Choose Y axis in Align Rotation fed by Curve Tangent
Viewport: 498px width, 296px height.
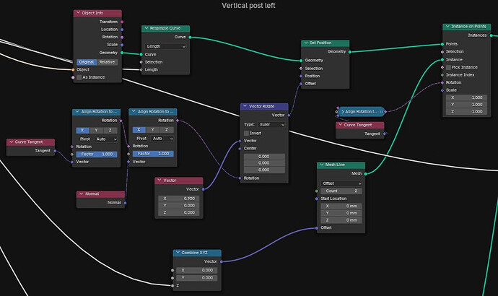coord(96,131)
